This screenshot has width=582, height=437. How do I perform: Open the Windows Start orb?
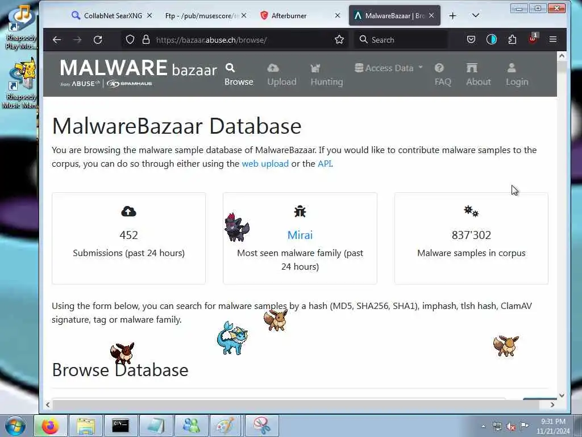pyautogui.click(x=15, y=426)
